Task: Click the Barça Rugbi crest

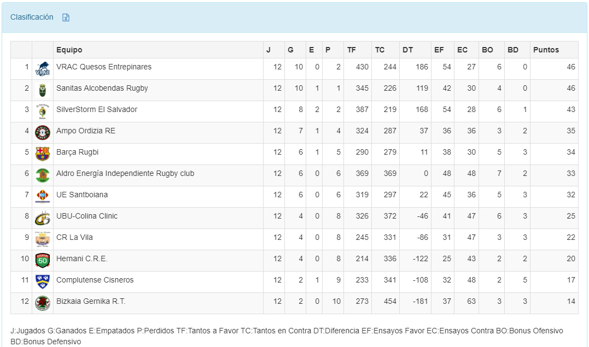Action: (x=42, y=154)
